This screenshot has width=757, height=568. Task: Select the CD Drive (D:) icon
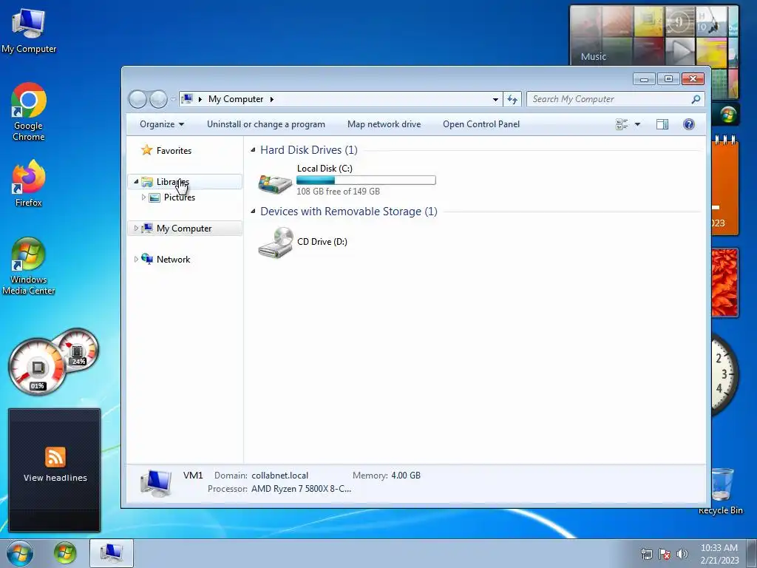(x=275, y=242)
